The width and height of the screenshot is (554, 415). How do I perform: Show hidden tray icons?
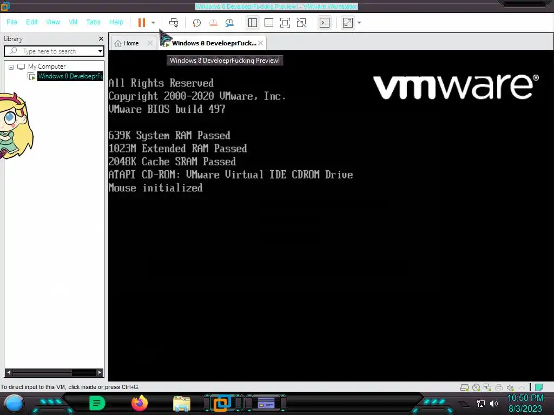pos(464,404)
